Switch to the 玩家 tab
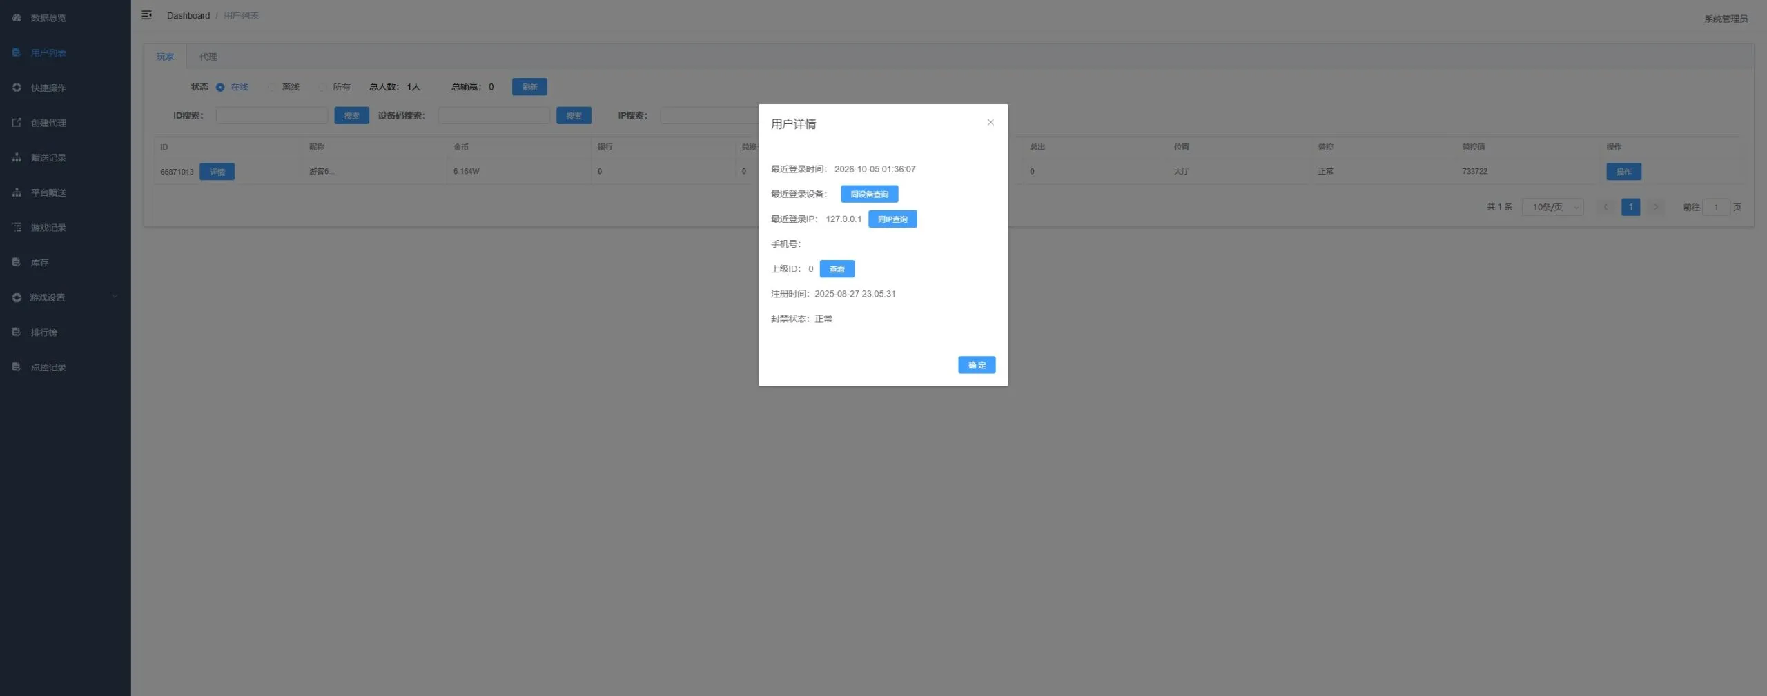This screenshot has width=1767, height=696. click(x=165, y=57)
